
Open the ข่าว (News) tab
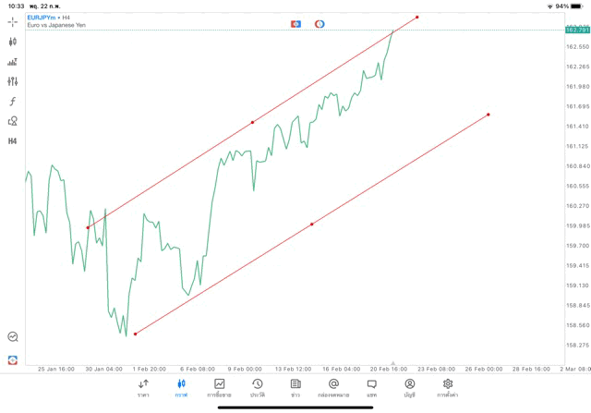tap(295, 387)
